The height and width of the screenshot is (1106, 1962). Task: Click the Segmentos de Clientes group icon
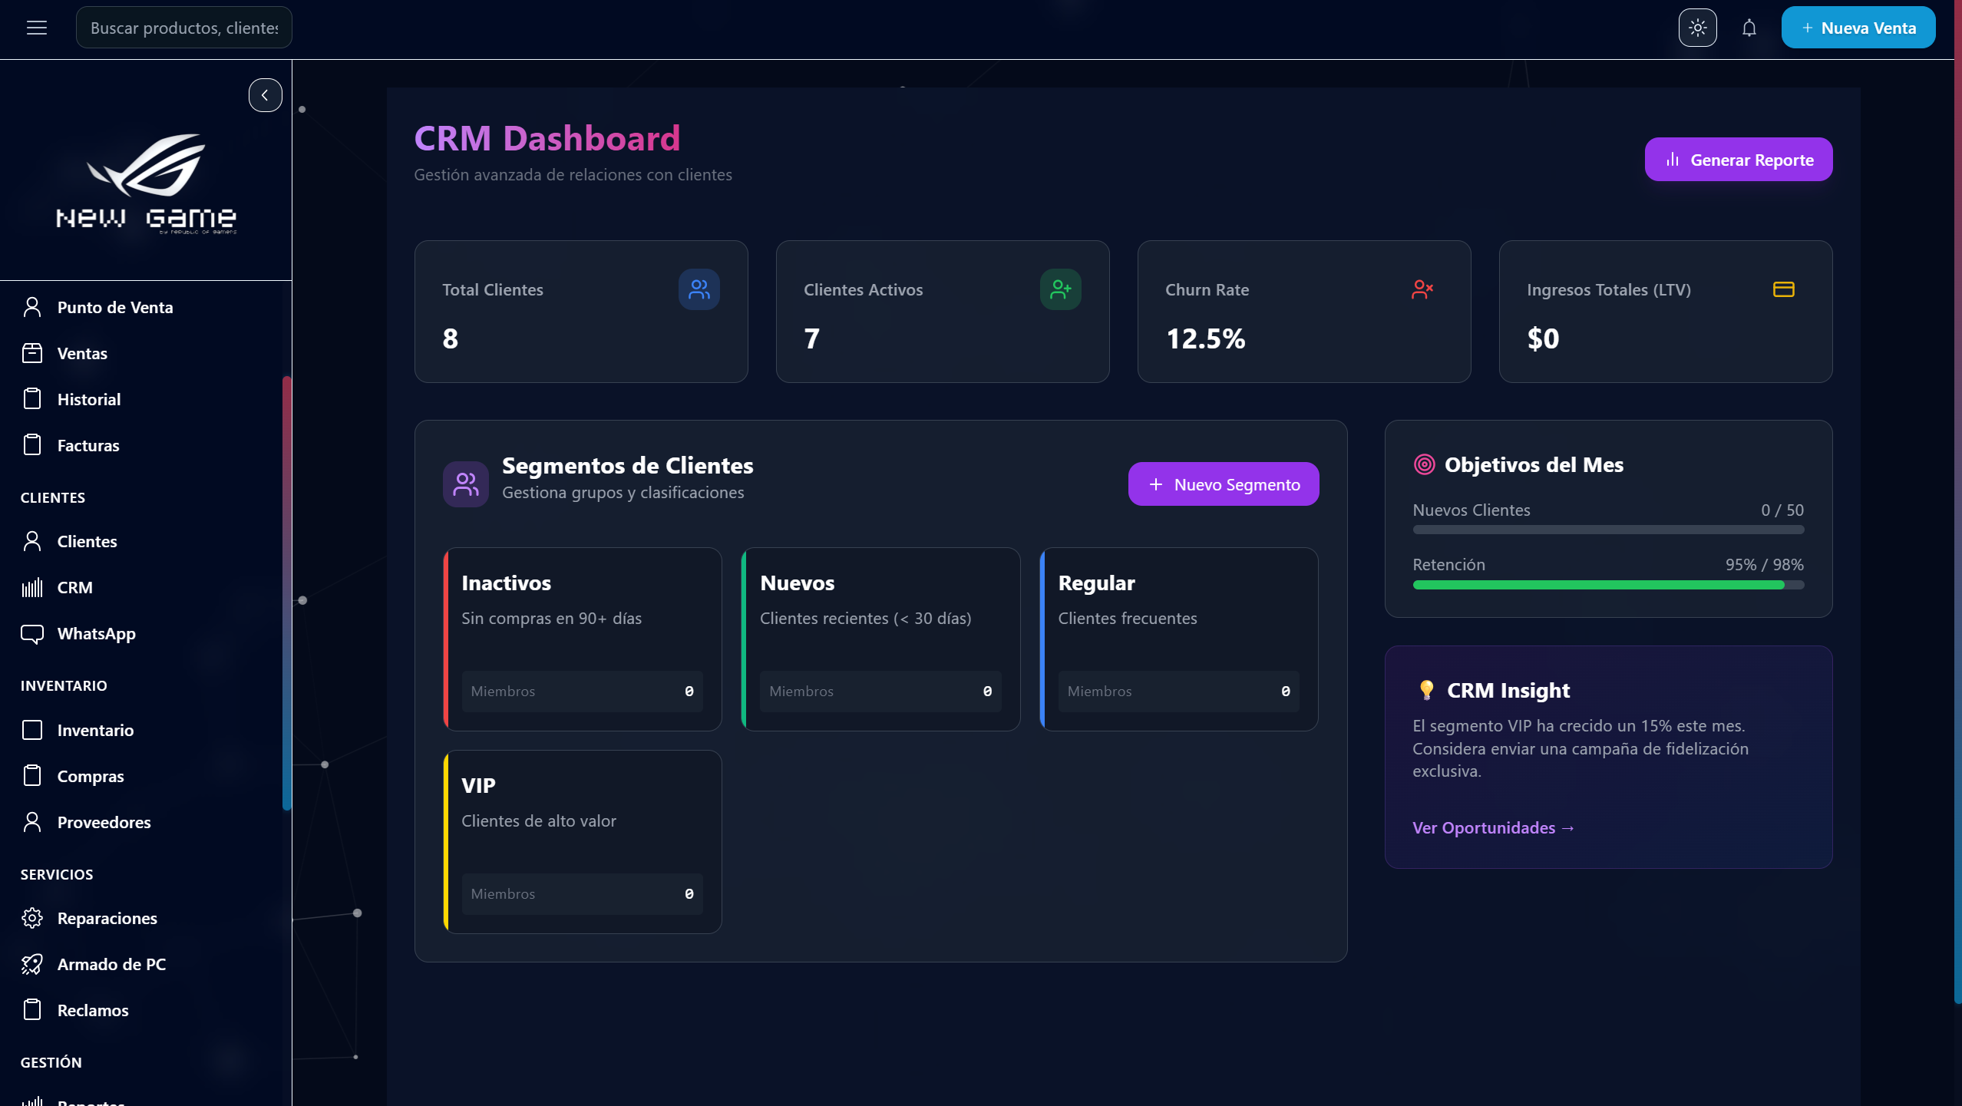pos(465,484)
